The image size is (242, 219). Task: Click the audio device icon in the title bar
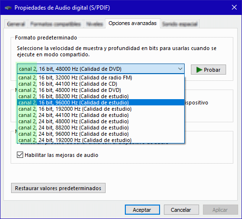(x=8, y=8)
